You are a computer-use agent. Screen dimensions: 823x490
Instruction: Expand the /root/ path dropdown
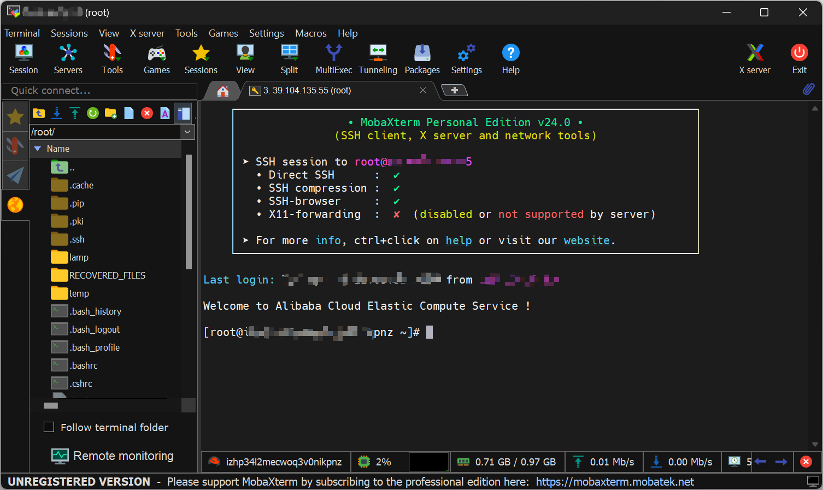click(x=187, y=132)
